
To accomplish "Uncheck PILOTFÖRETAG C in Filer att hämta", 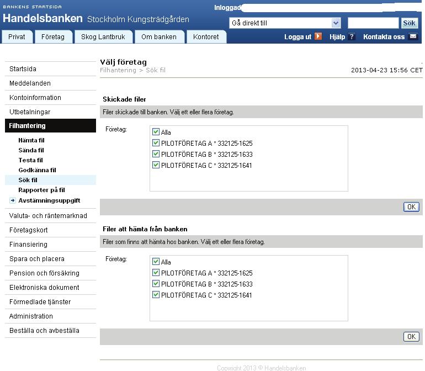I will click(x=156, y=294).
